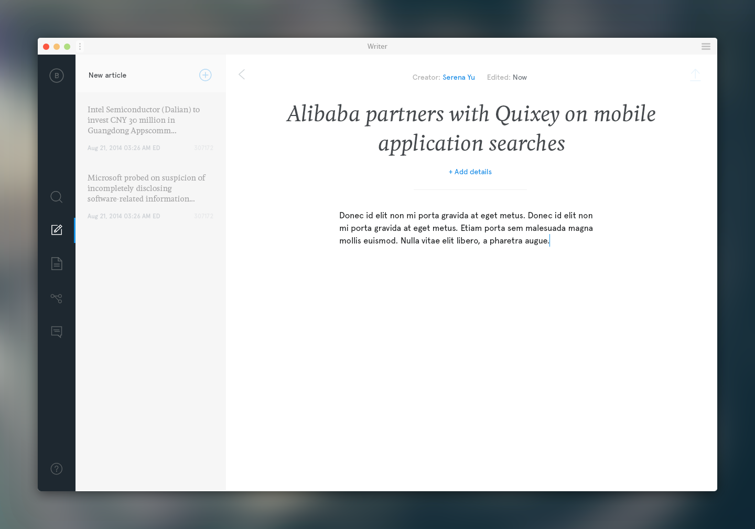Select the compose/edit icon in sidebar
This screenshot has width=755, height=529.
coord(57,230)
